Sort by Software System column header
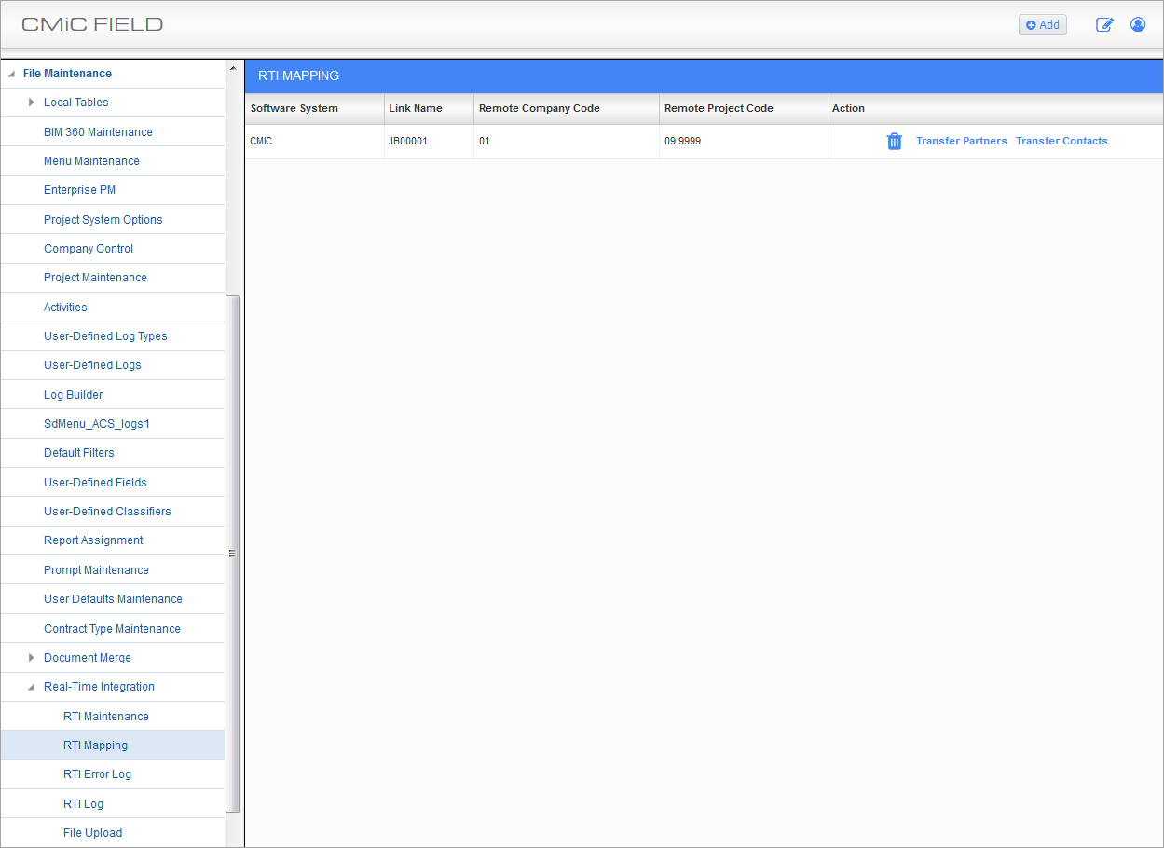1164x848 pixels. 294,109
